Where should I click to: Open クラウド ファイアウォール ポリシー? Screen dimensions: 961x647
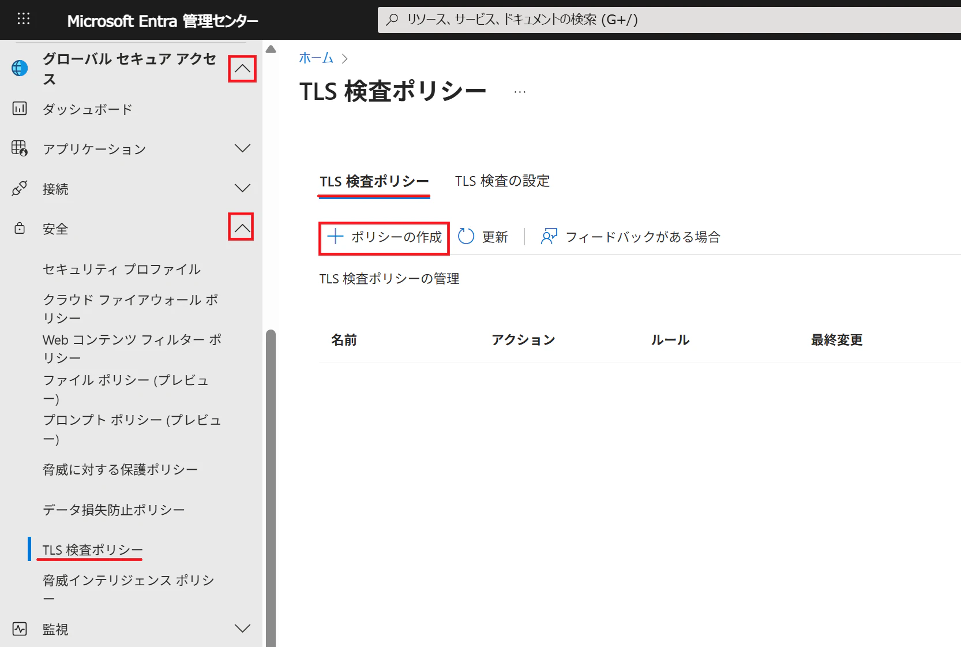coord(131,309)
